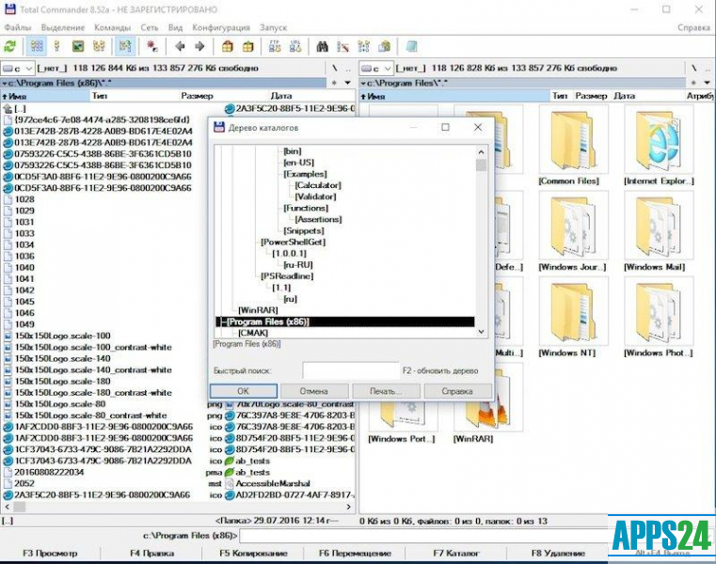This screenshot has height=564, width=716.
Task: Click the copy filenames toolbar icon
Action: (385, 46)
